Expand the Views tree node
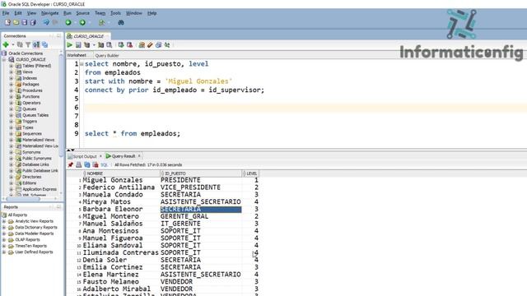The image size is (527, 296). coord(11,72)
